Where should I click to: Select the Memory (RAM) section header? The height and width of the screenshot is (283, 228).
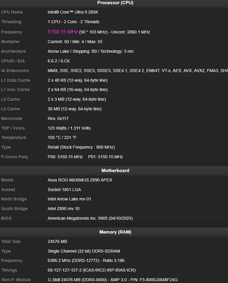tap(115, 232)
